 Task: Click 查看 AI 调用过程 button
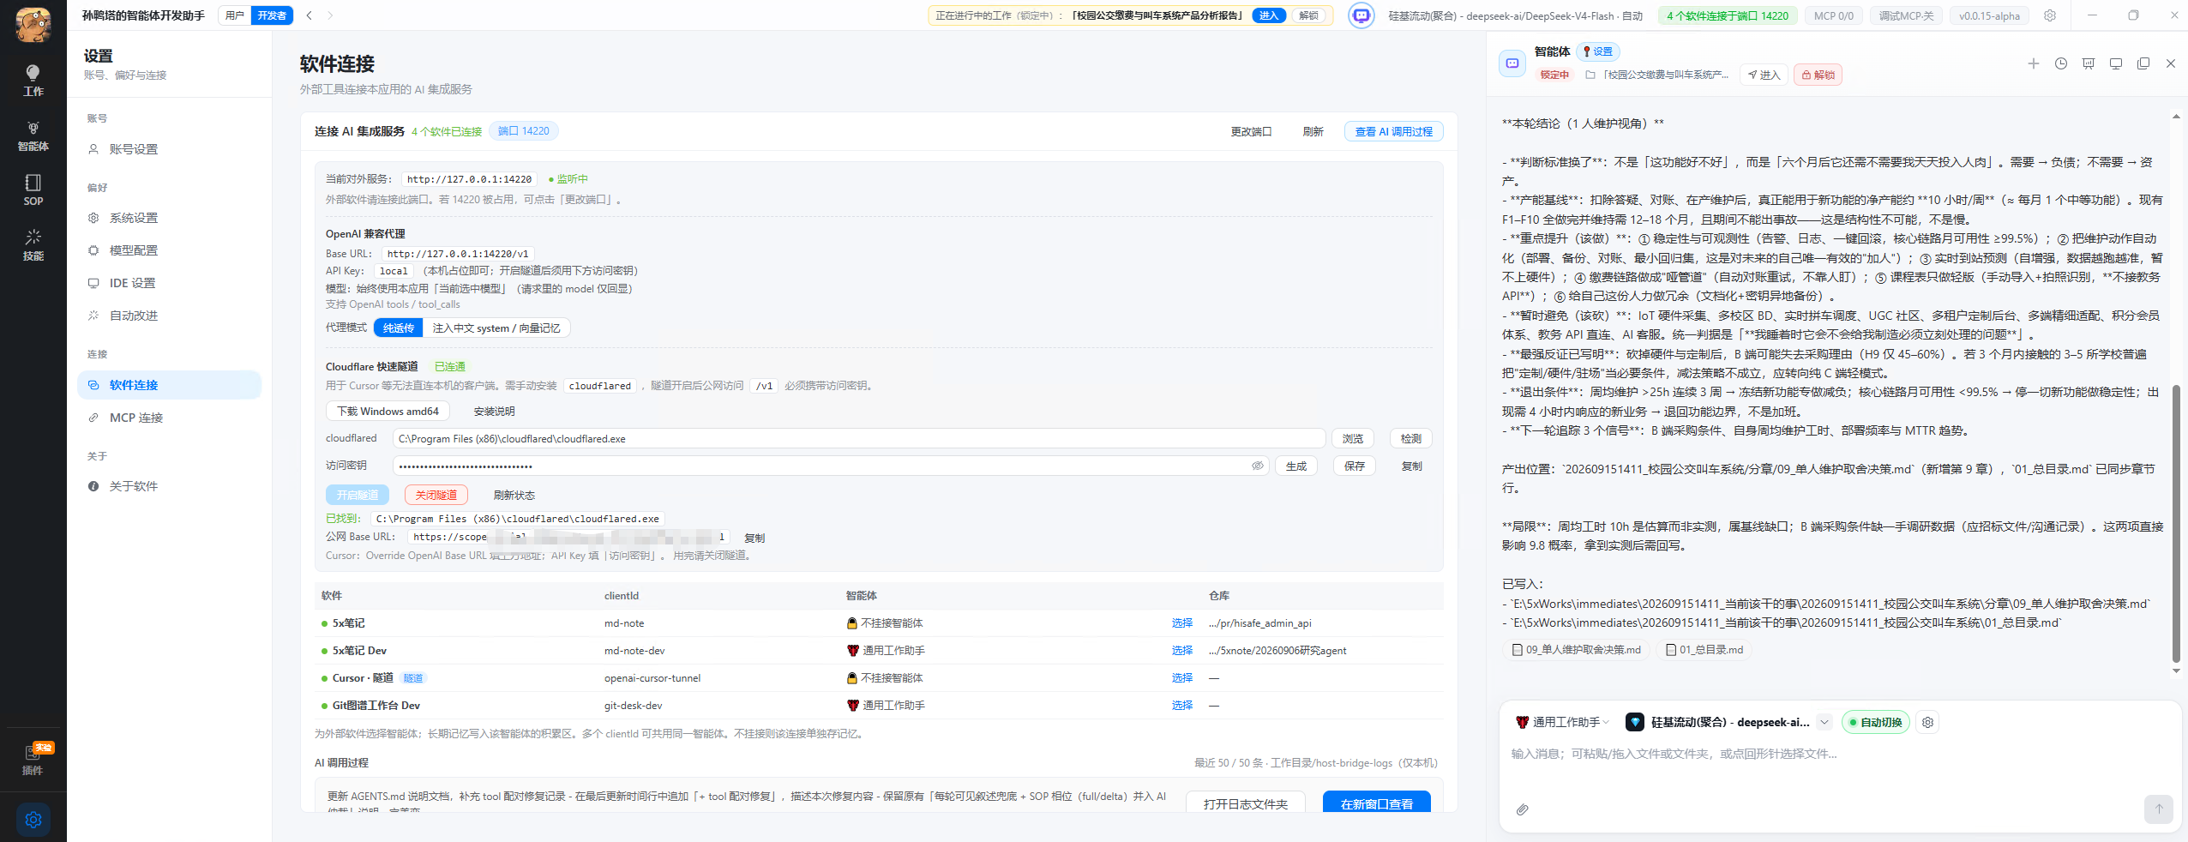(x=1393, y=131)
